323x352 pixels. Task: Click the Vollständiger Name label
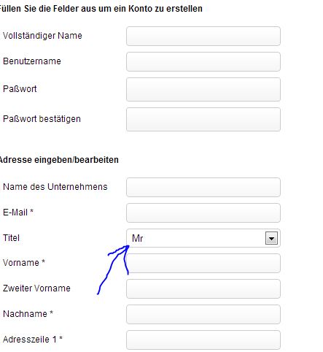[42, 36]
